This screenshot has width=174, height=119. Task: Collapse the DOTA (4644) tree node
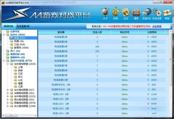coord(4,35)
